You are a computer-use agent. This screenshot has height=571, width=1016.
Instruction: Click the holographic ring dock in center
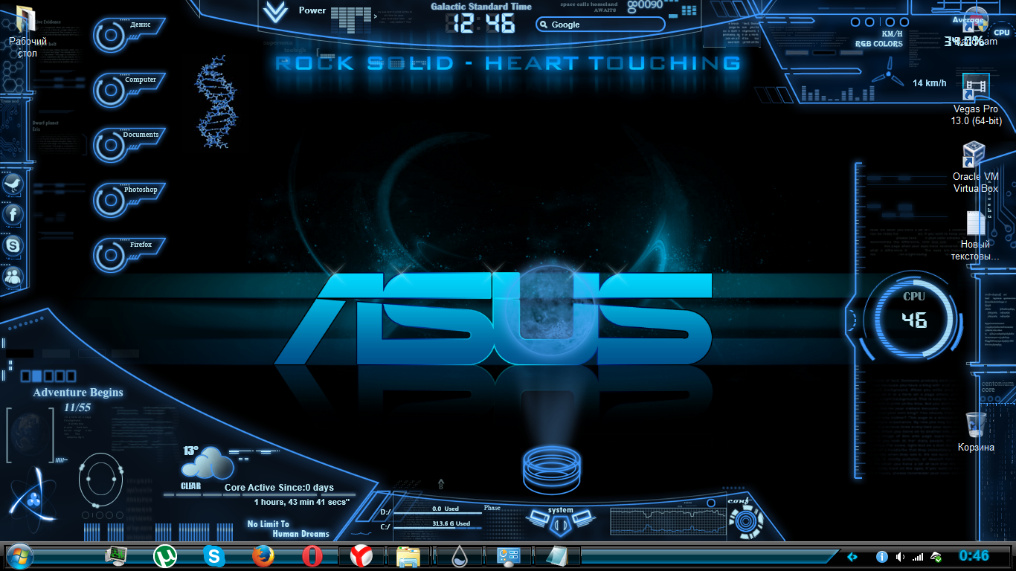click(x=551, y=469)
